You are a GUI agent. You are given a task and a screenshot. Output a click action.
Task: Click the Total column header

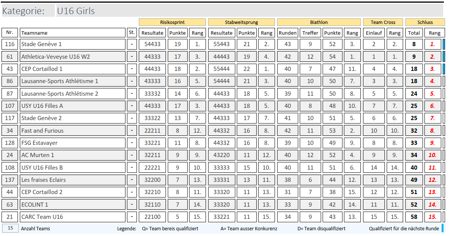[x=414, y=33]
